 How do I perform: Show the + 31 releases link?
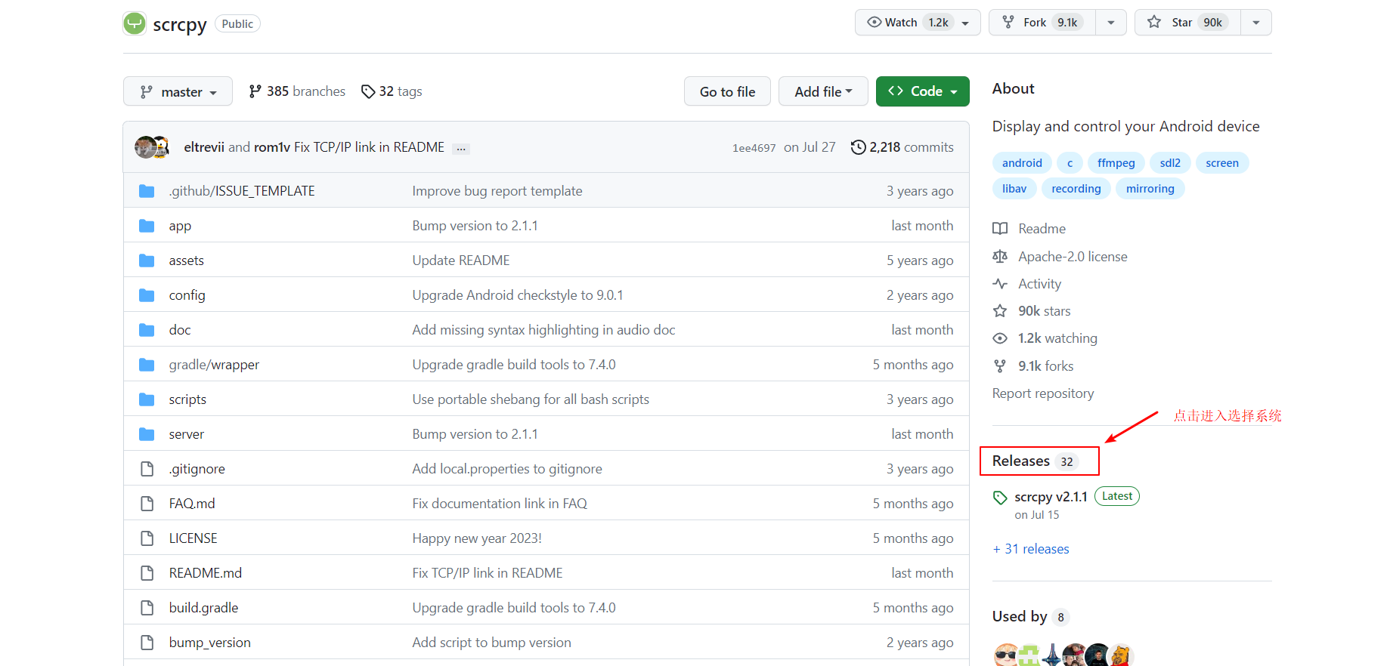(1031, 549)
